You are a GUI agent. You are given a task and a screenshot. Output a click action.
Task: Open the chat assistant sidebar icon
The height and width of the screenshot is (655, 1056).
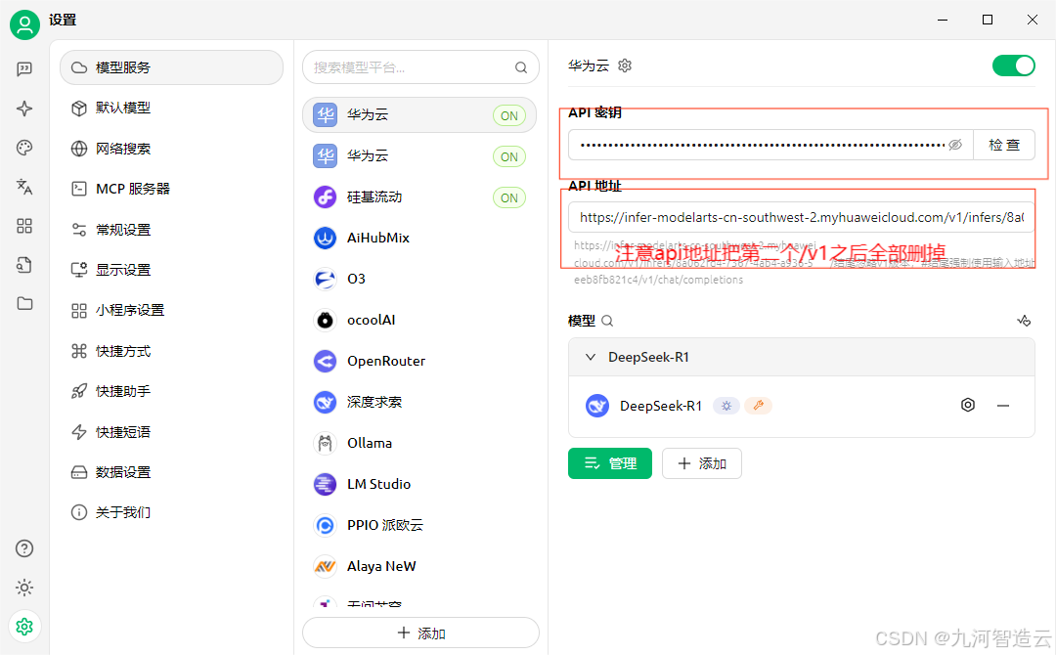coord(24,68)
